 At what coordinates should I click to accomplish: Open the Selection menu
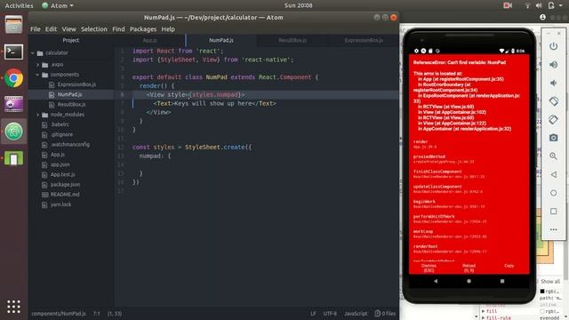[x=94, y=29]
